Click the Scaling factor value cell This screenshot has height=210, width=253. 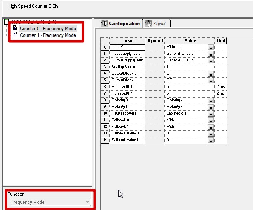coord(190,67)
